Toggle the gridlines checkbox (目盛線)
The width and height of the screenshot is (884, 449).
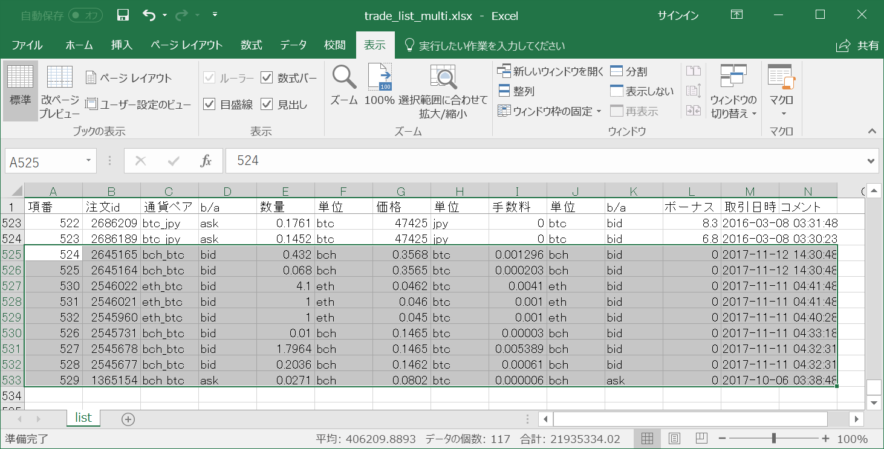[209, 104]
